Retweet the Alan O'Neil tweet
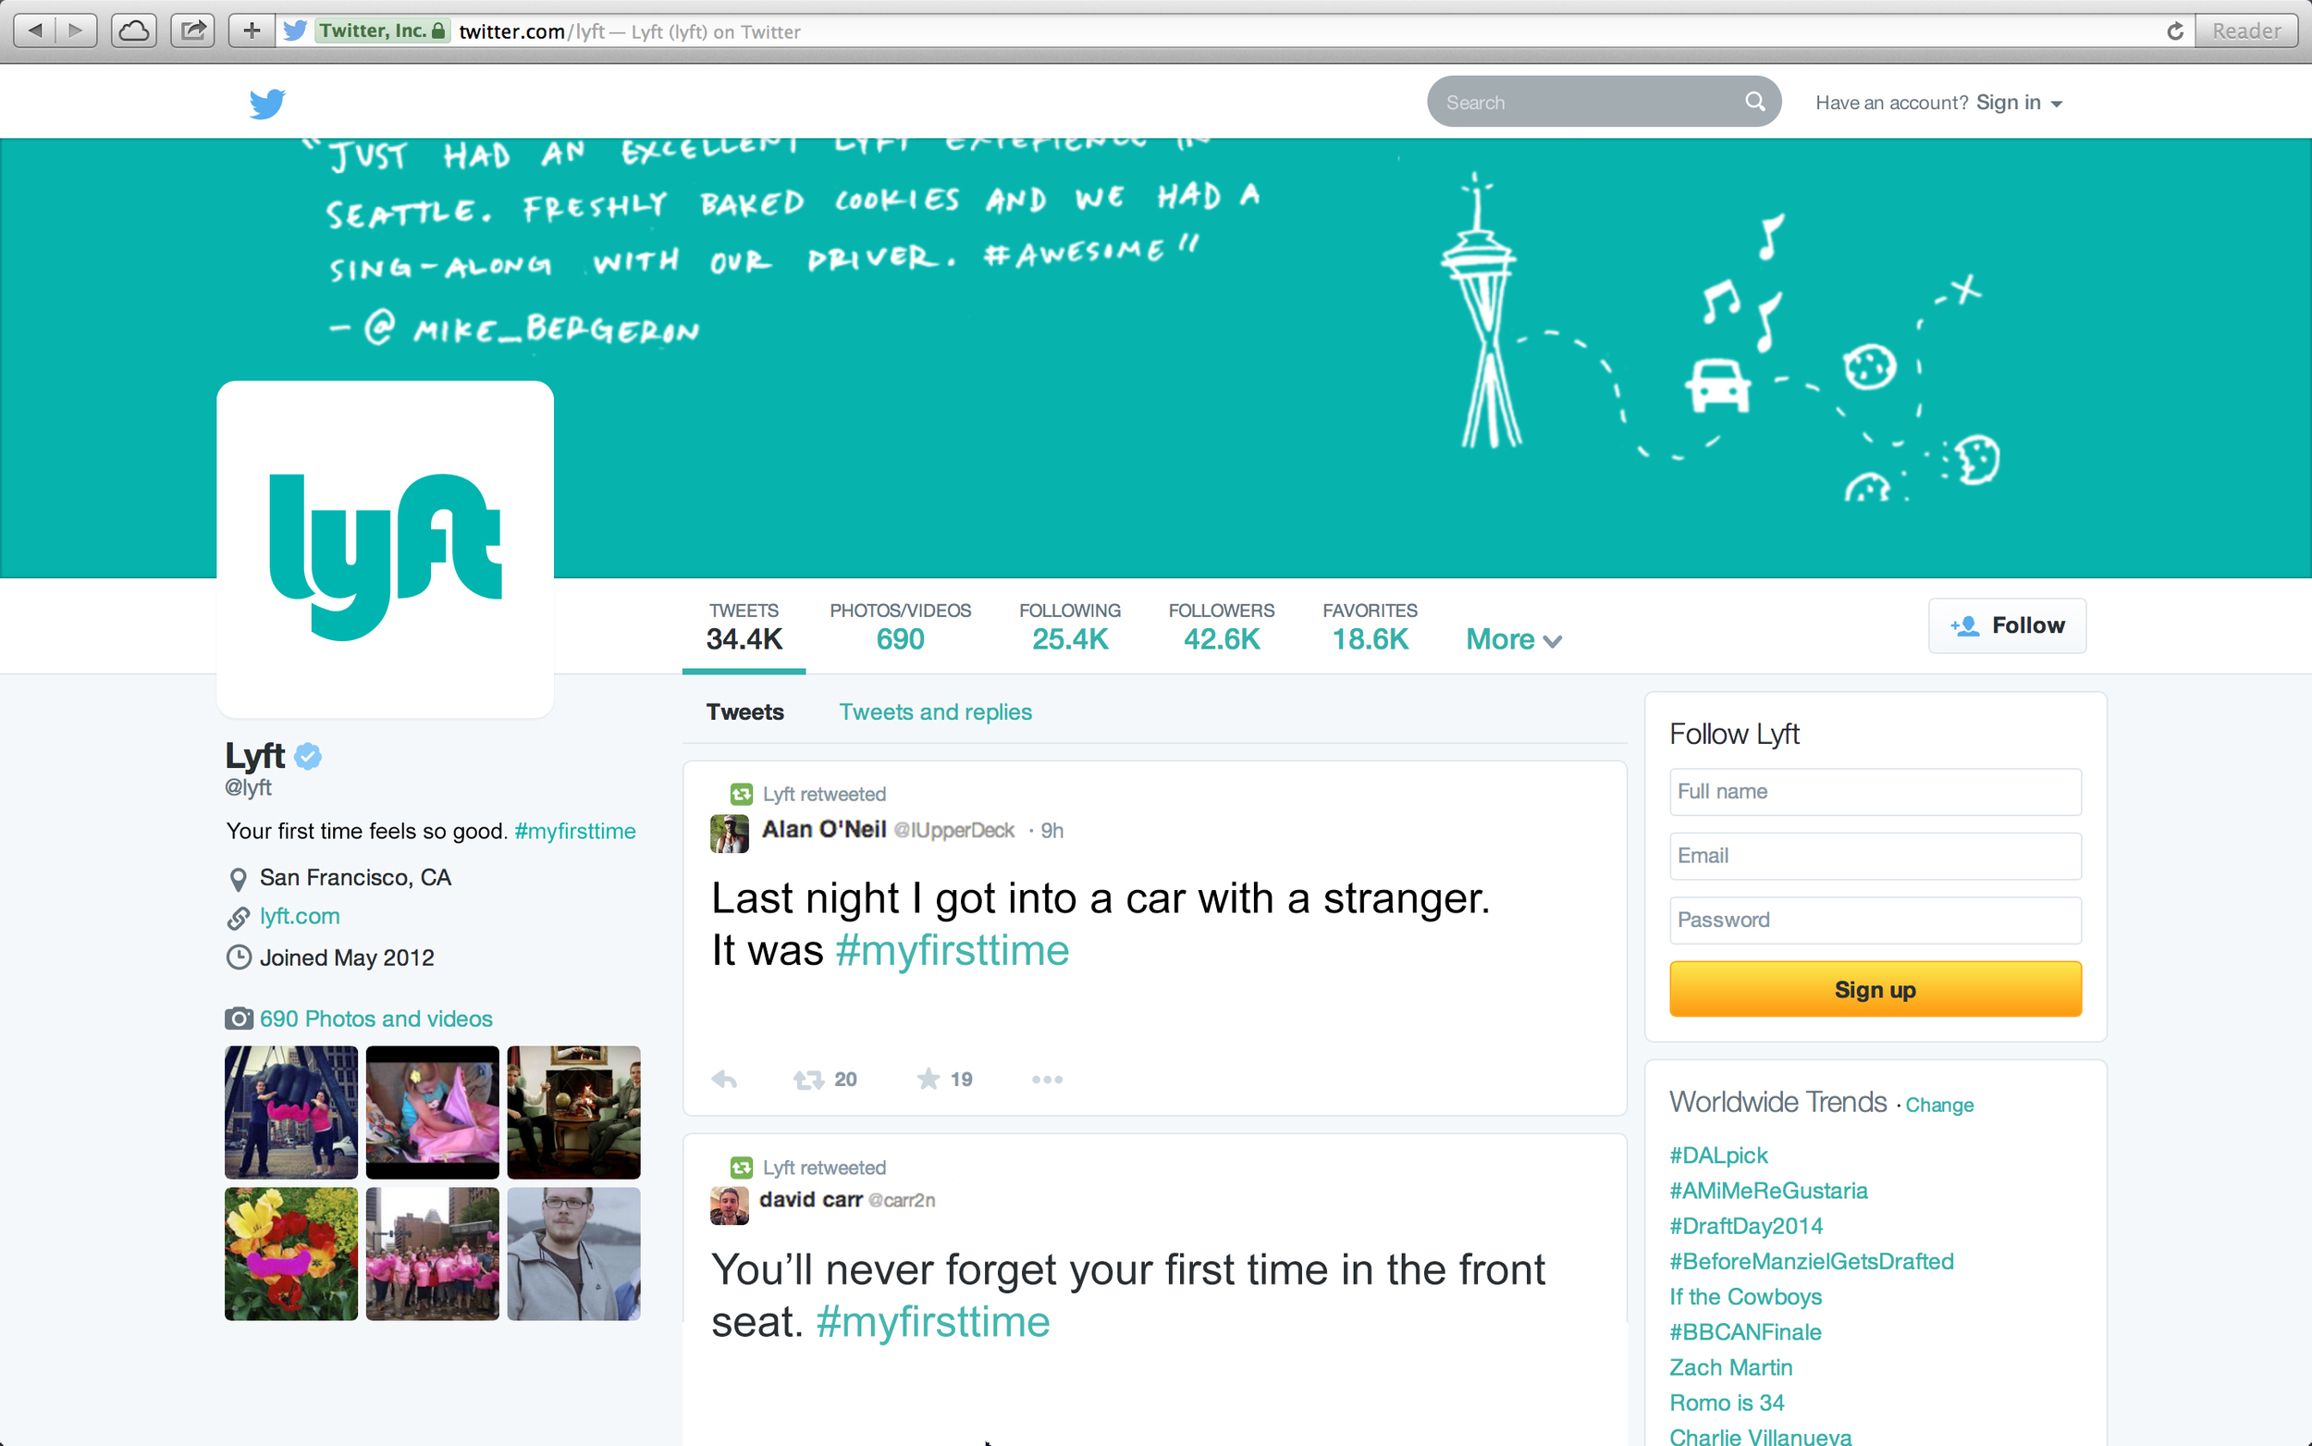Viewport: 2312px width, 1446px height. pos(808,1079)
